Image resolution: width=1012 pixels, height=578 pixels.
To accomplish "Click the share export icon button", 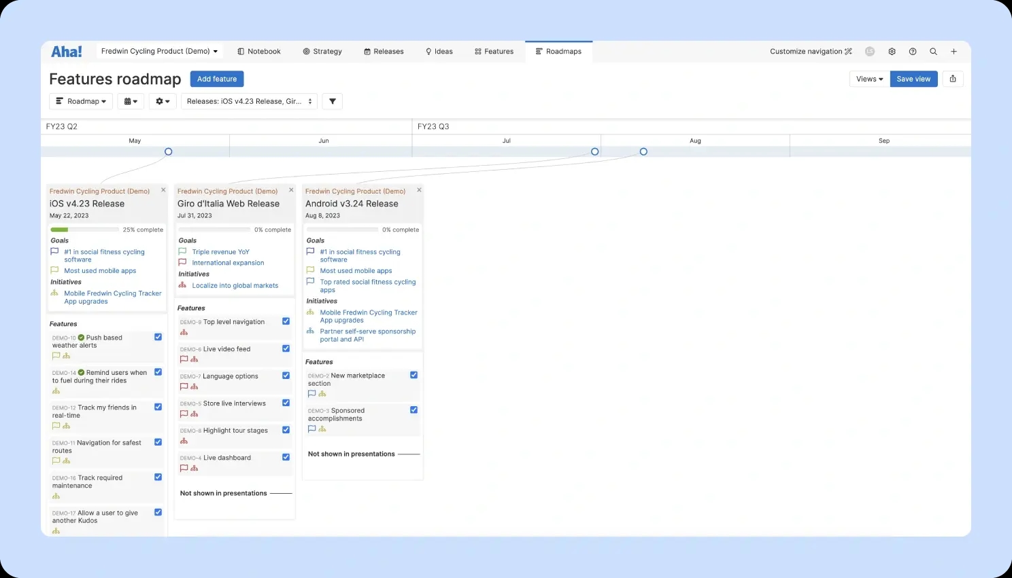I will coord(953,79).
